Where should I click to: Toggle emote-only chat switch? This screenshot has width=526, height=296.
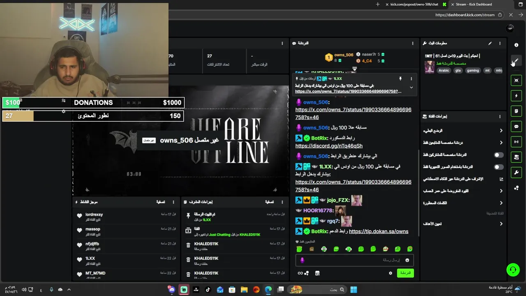[x=498, y=167]
